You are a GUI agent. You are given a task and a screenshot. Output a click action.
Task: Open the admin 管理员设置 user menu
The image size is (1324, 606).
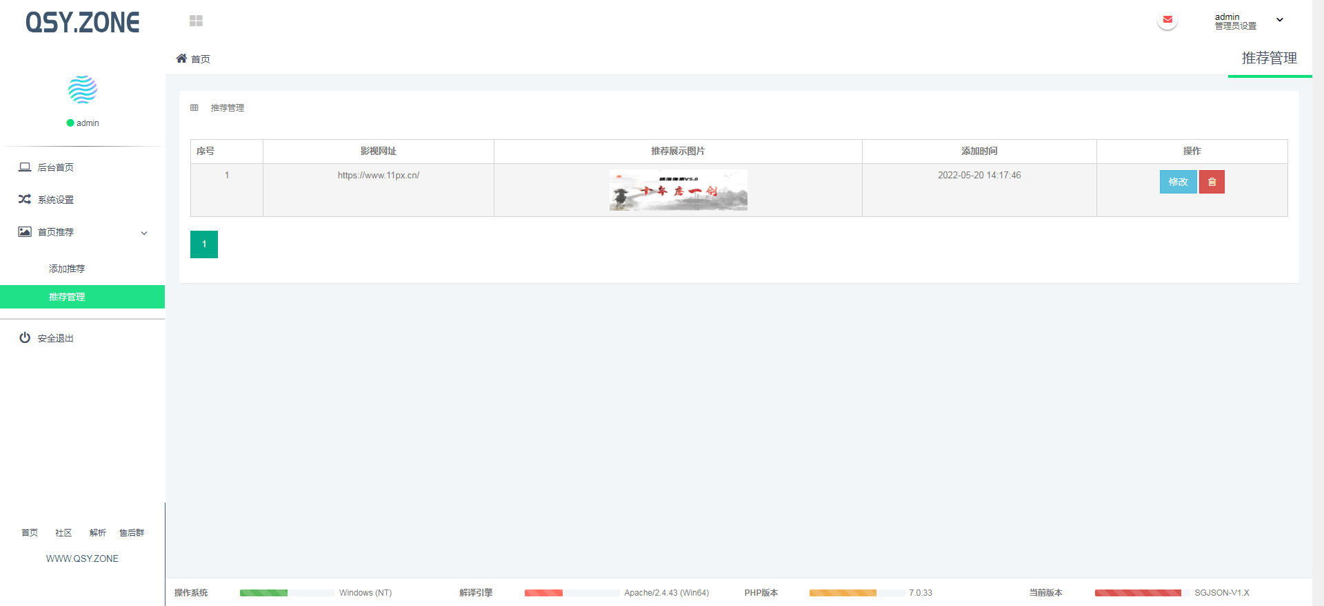coord(1235,21)
